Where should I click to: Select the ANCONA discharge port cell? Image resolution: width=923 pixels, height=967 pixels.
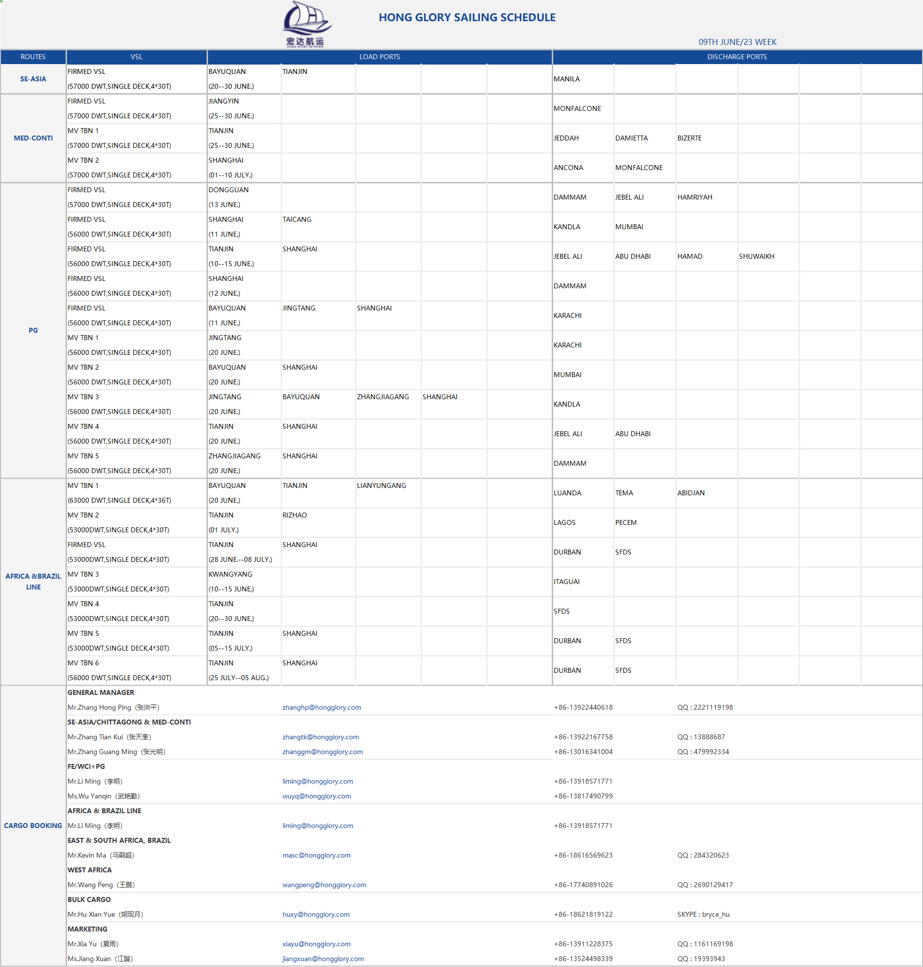point(583,168)
